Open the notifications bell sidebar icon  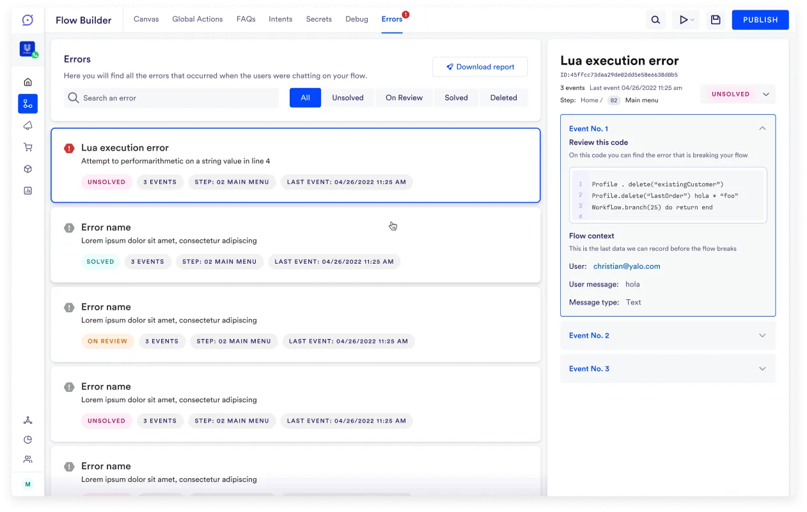(x=27, y=125)
